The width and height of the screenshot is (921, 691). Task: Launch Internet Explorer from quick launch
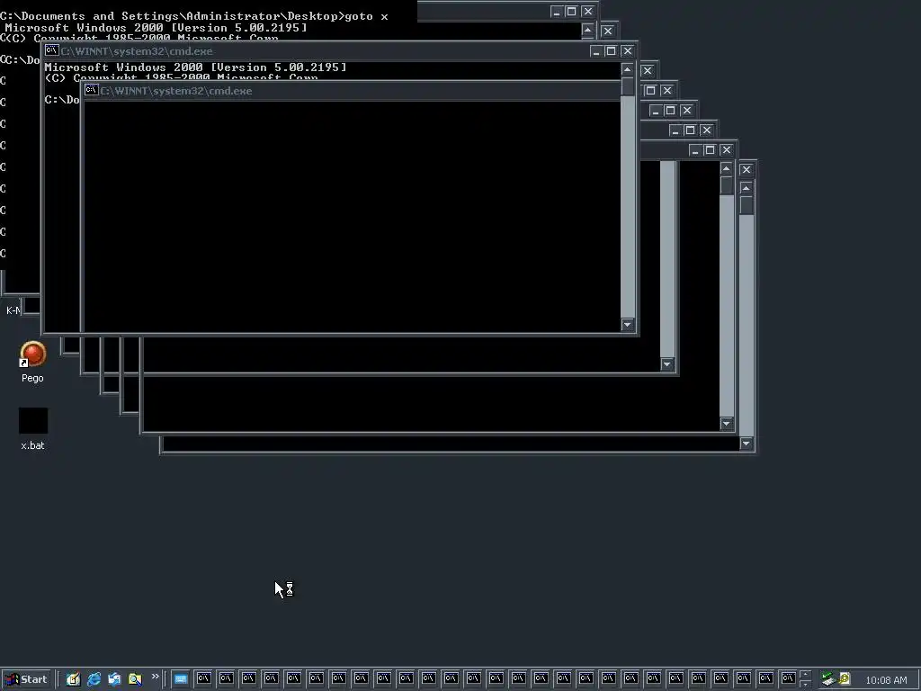click(x=94, y=679)
